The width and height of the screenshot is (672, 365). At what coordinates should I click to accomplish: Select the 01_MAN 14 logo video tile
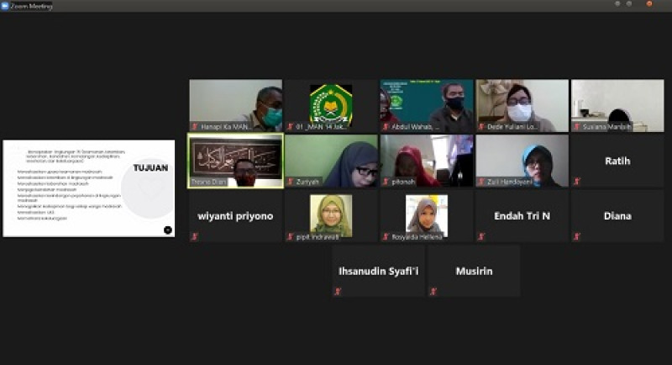[x=331, y=103]
